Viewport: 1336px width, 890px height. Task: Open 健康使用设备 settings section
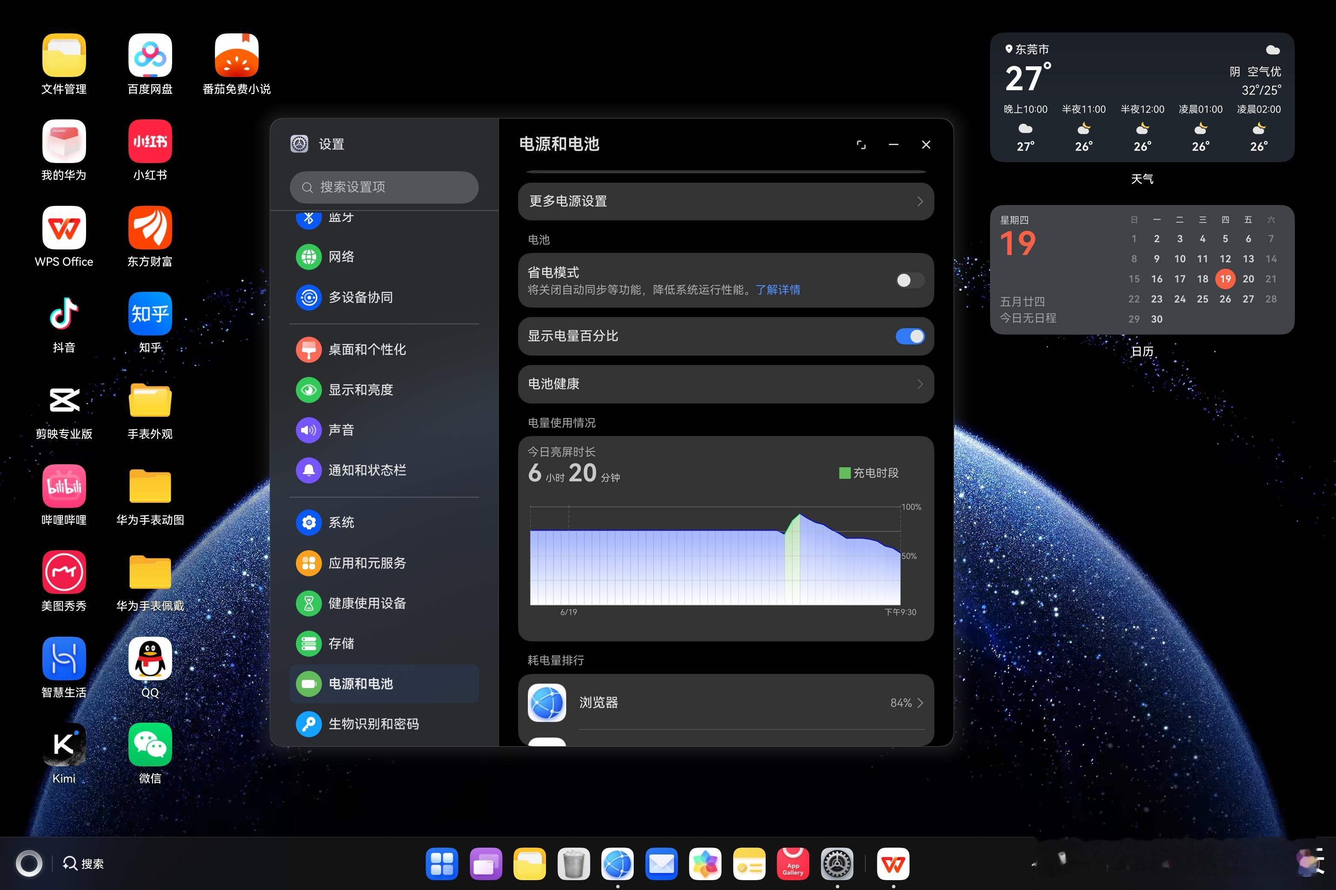point(384,603)
